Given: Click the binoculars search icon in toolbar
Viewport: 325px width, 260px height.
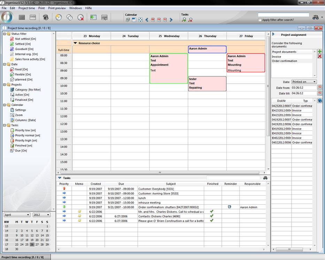Looking at the screenshot, I should [316, 17].
